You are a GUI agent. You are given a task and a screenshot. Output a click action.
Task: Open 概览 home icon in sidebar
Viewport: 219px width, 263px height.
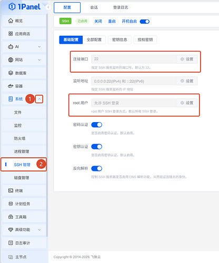pyautogui.click(x=11, y=21)
